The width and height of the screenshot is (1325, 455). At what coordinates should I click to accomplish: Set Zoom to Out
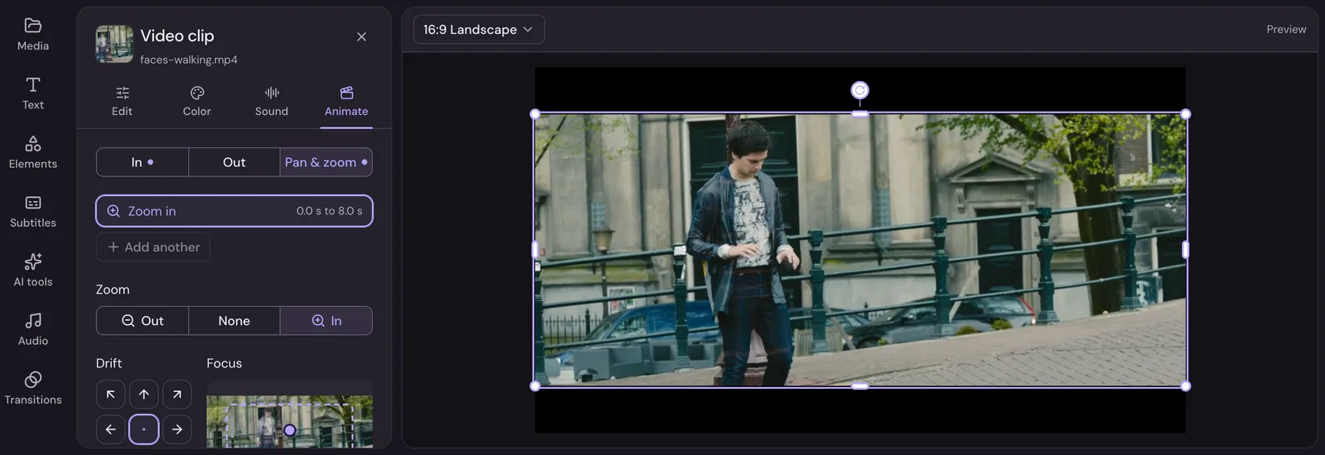pos(142,321)
